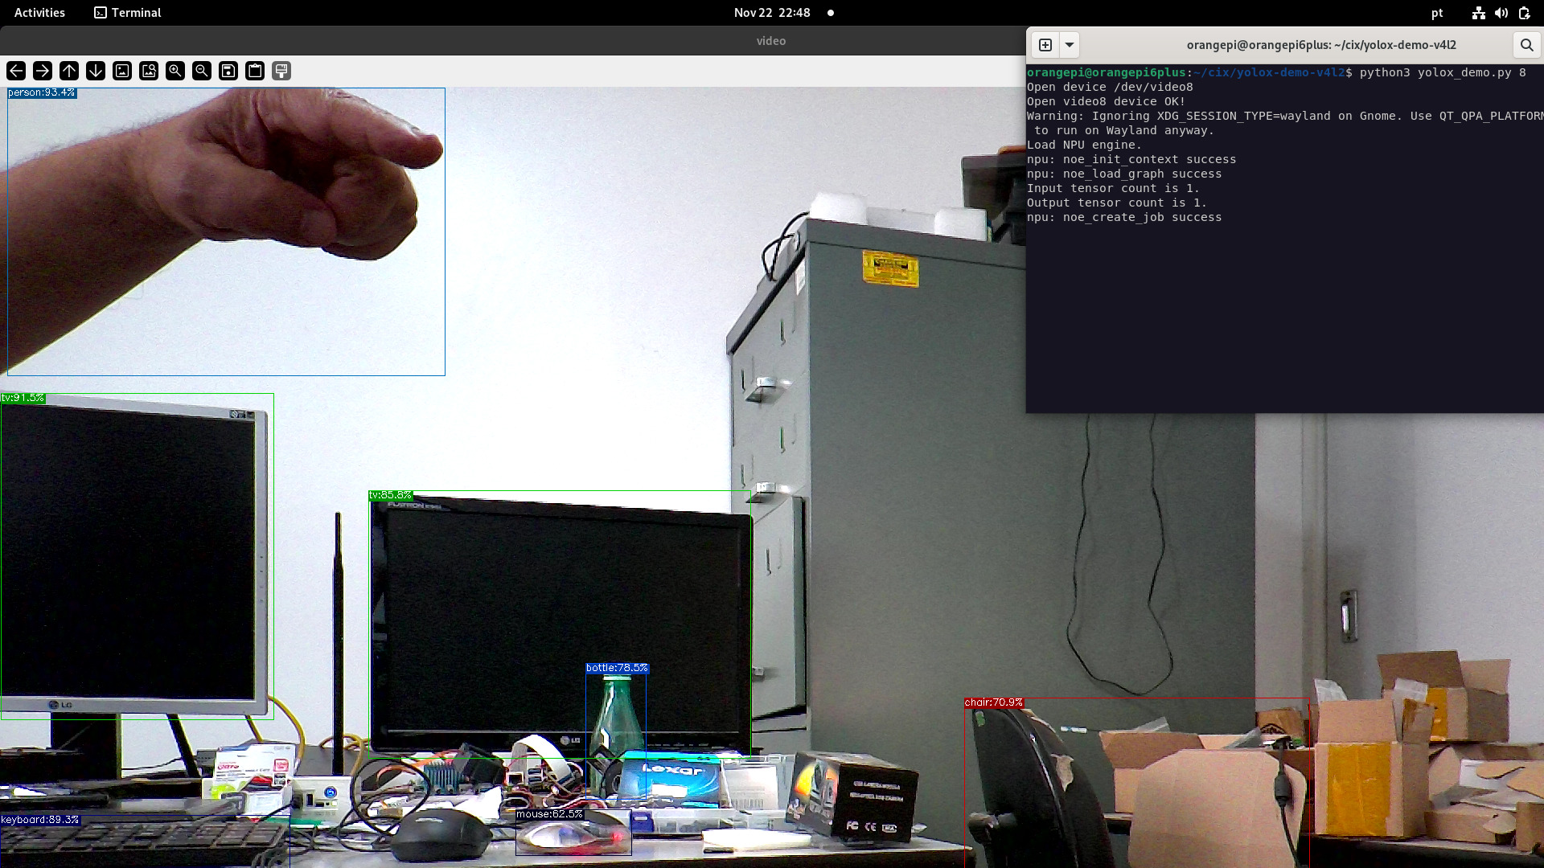Click inside the terminal output area
This screenshot has height=868, width=1544.
click(1284, 321)
